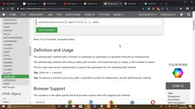Open scrollTo() in the sidebar
The image size is (195, 109).
[8, 73]
